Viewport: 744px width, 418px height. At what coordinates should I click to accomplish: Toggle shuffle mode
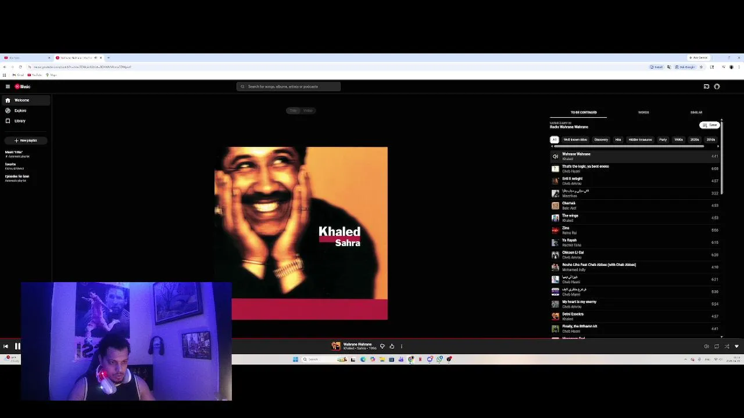click(727, 347)
